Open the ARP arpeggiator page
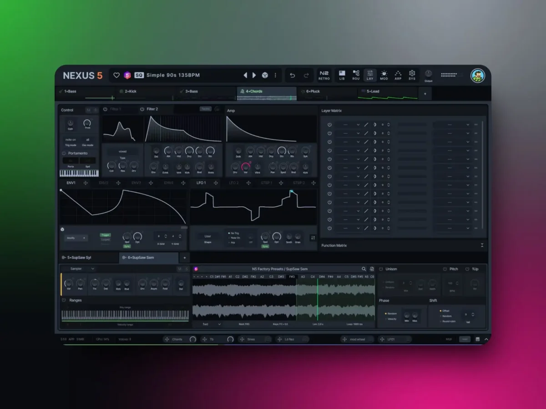The width and height of the screenshot is (546, 409). [x=398, y=75]
